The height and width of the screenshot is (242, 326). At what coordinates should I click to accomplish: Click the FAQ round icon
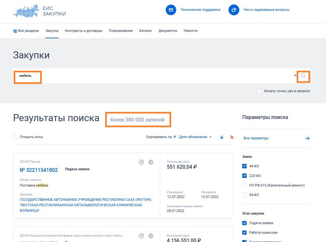click(x=234, y=10)
